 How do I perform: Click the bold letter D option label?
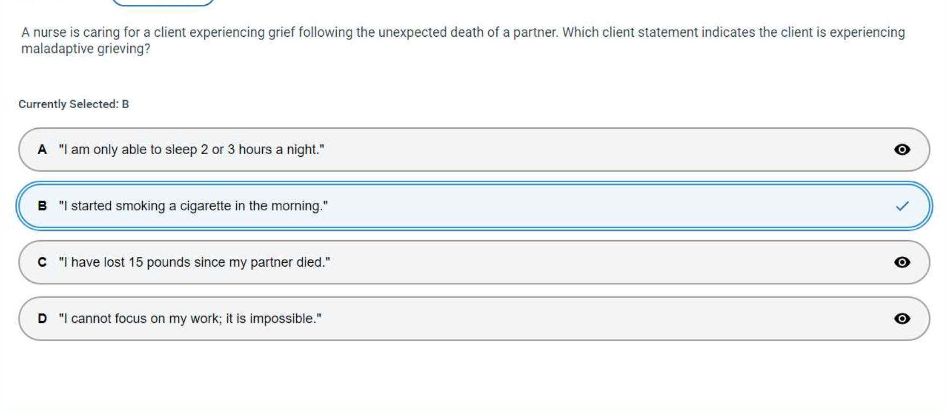point(42,319)
